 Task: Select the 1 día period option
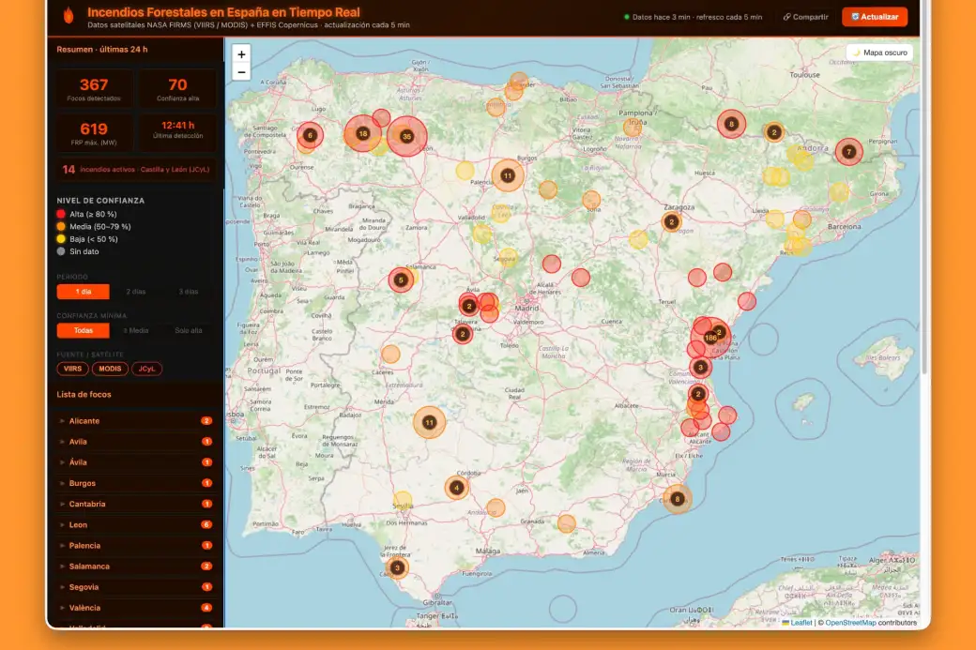(x=84, y=292)
